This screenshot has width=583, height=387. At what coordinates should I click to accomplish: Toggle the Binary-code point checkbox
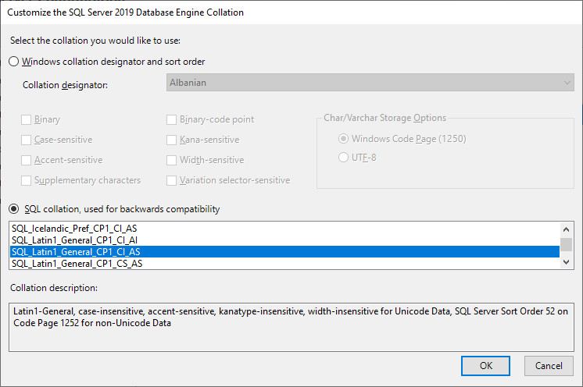coord(171,119)
